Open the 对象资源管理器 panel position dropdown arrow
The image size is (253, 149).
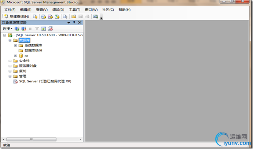(69, 23)
